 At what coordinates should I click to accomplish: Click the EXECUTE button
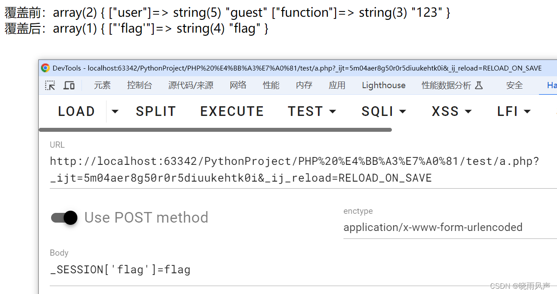click(x=232, y=112)
